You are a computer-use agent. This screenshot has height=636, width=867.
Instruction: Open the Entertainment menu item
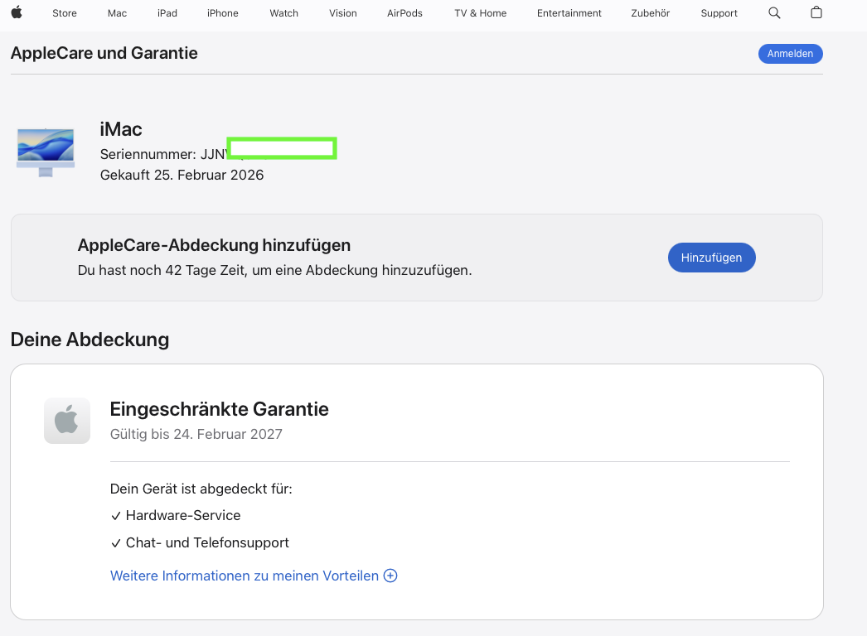tap(569, 13)
